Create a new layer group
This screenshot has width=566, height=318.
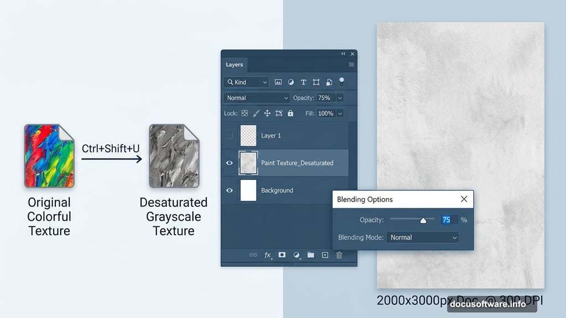coord(311,255)
